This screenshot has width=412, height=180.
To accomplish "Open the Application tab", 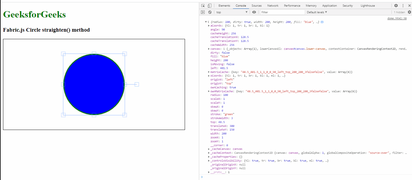I will point(329,5).
